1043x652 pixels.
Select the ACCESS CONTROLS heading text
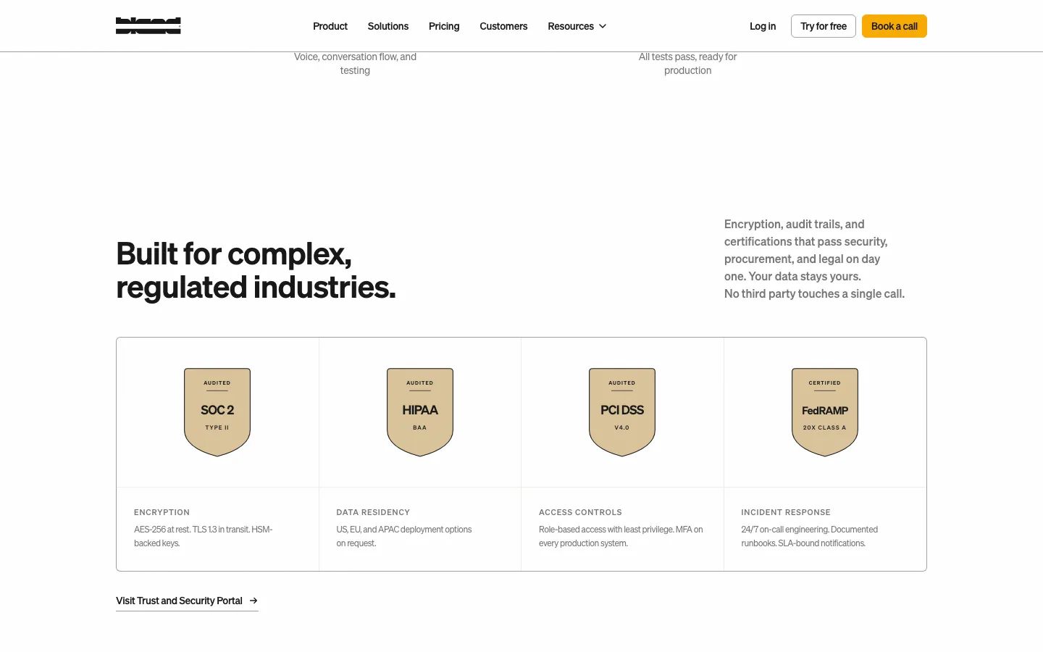(x=580, y=512)
